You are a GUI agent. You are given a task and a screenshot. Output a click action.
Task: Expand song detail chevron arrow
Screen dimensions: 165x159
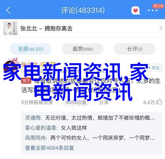161,28
